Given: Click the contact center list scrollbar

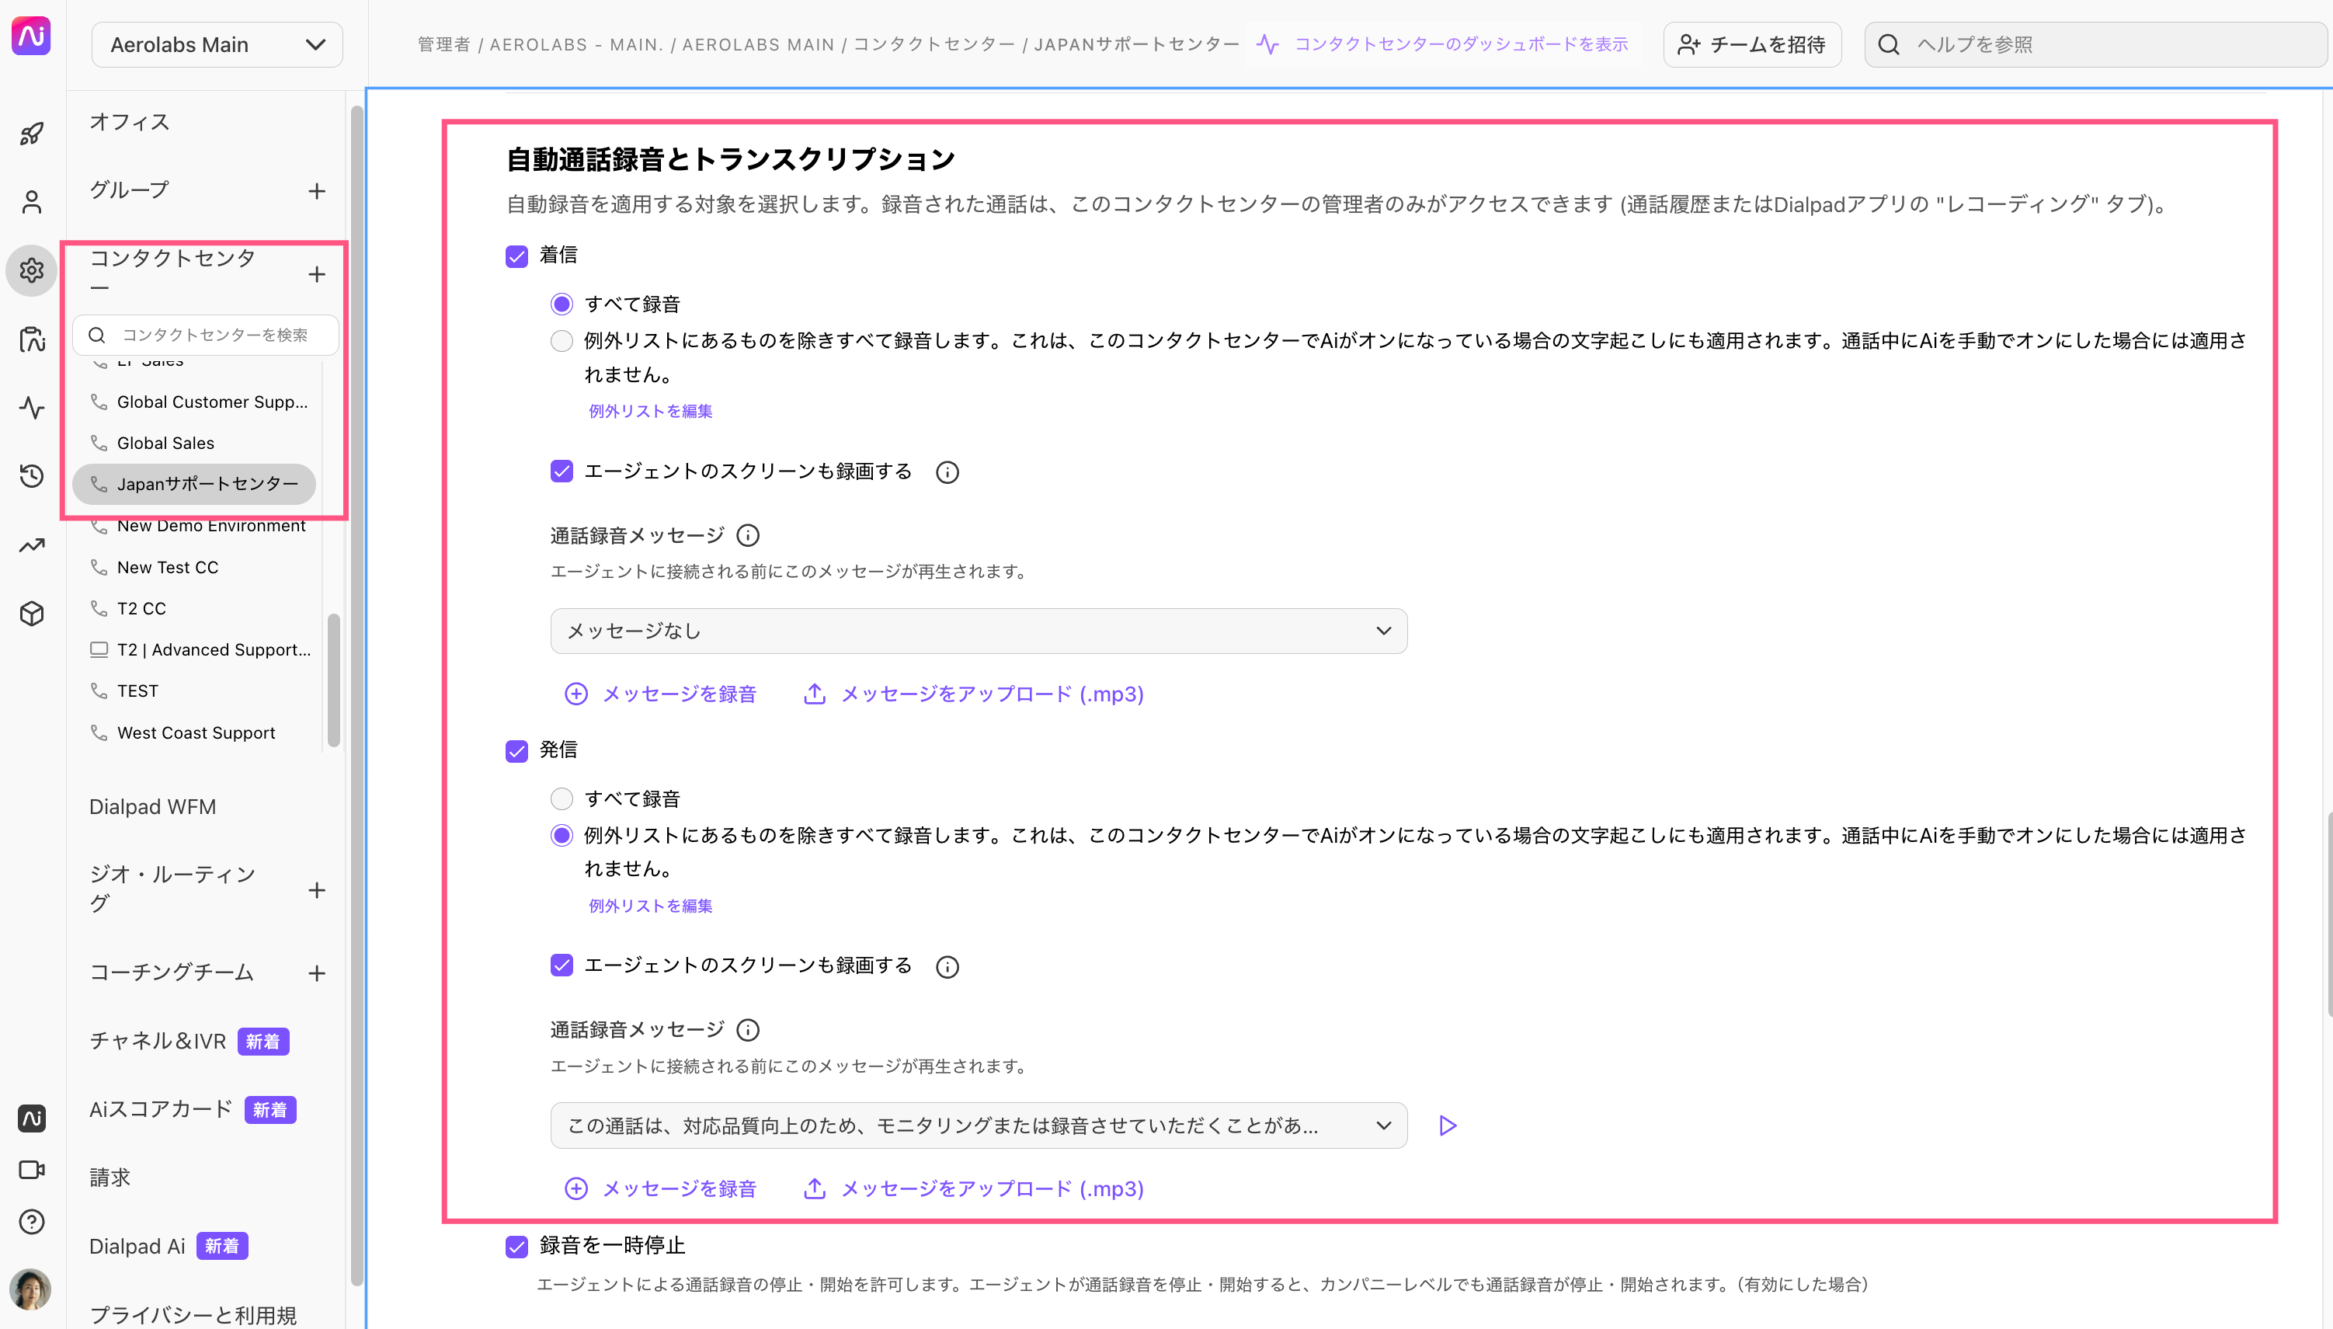Looking at the screenshot, I should 333,680.
